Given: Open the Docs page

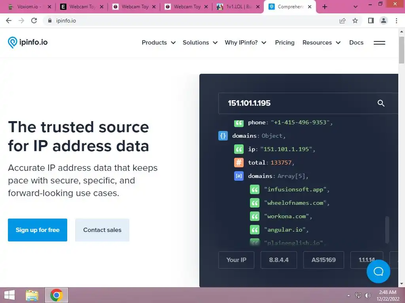Looking at the screenshot, I should pos(356,43).
